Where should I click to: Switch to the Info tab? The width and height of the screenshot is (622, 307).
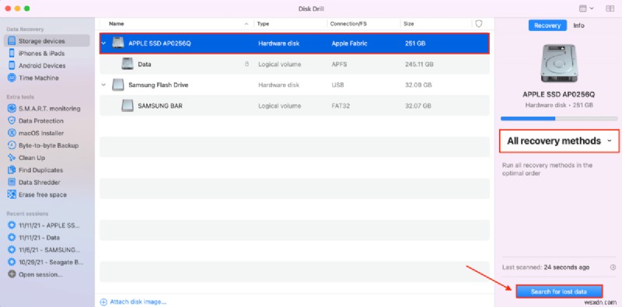tap(578, 26)
